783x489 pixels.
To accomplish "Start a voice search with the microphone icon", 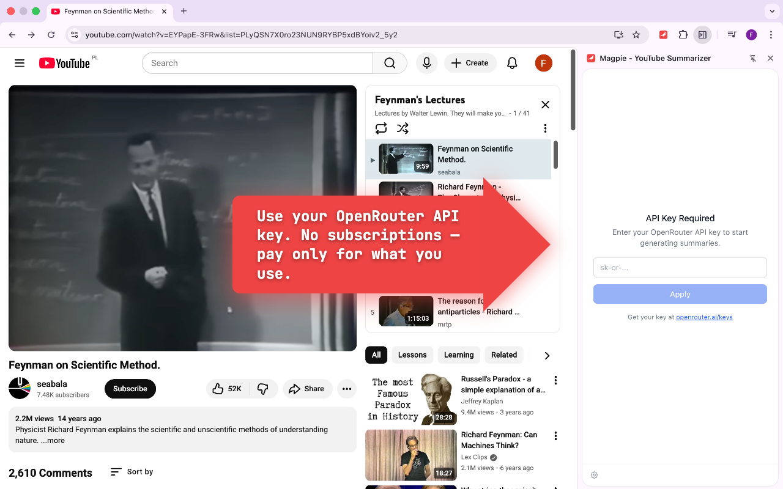I will (426, 63).
